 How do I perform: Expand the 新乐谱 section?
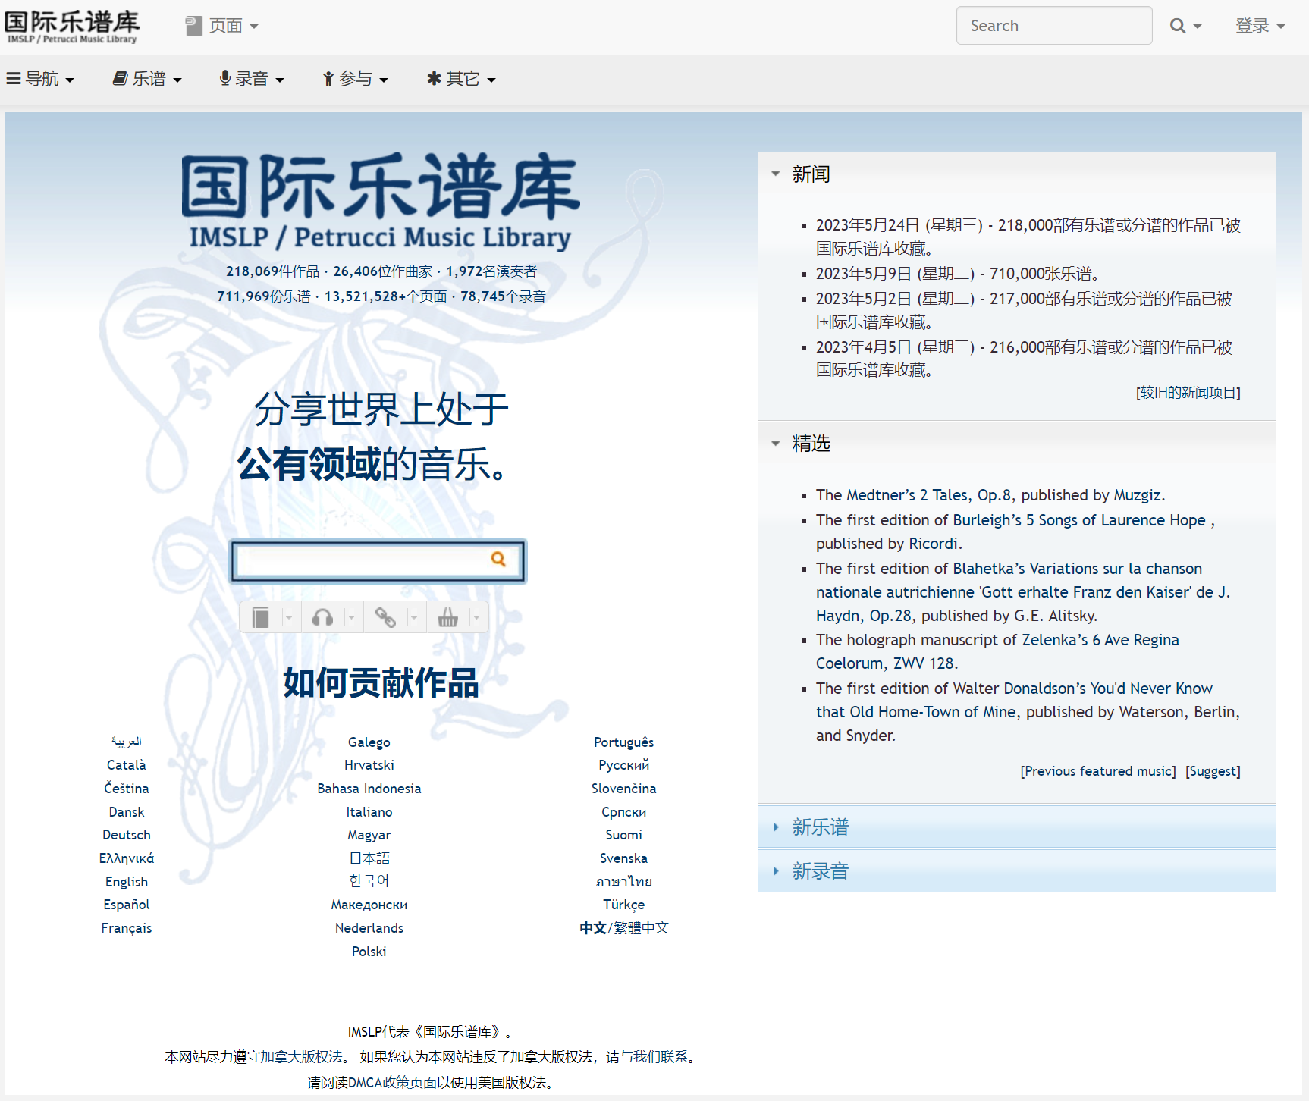coord(1016,827)
